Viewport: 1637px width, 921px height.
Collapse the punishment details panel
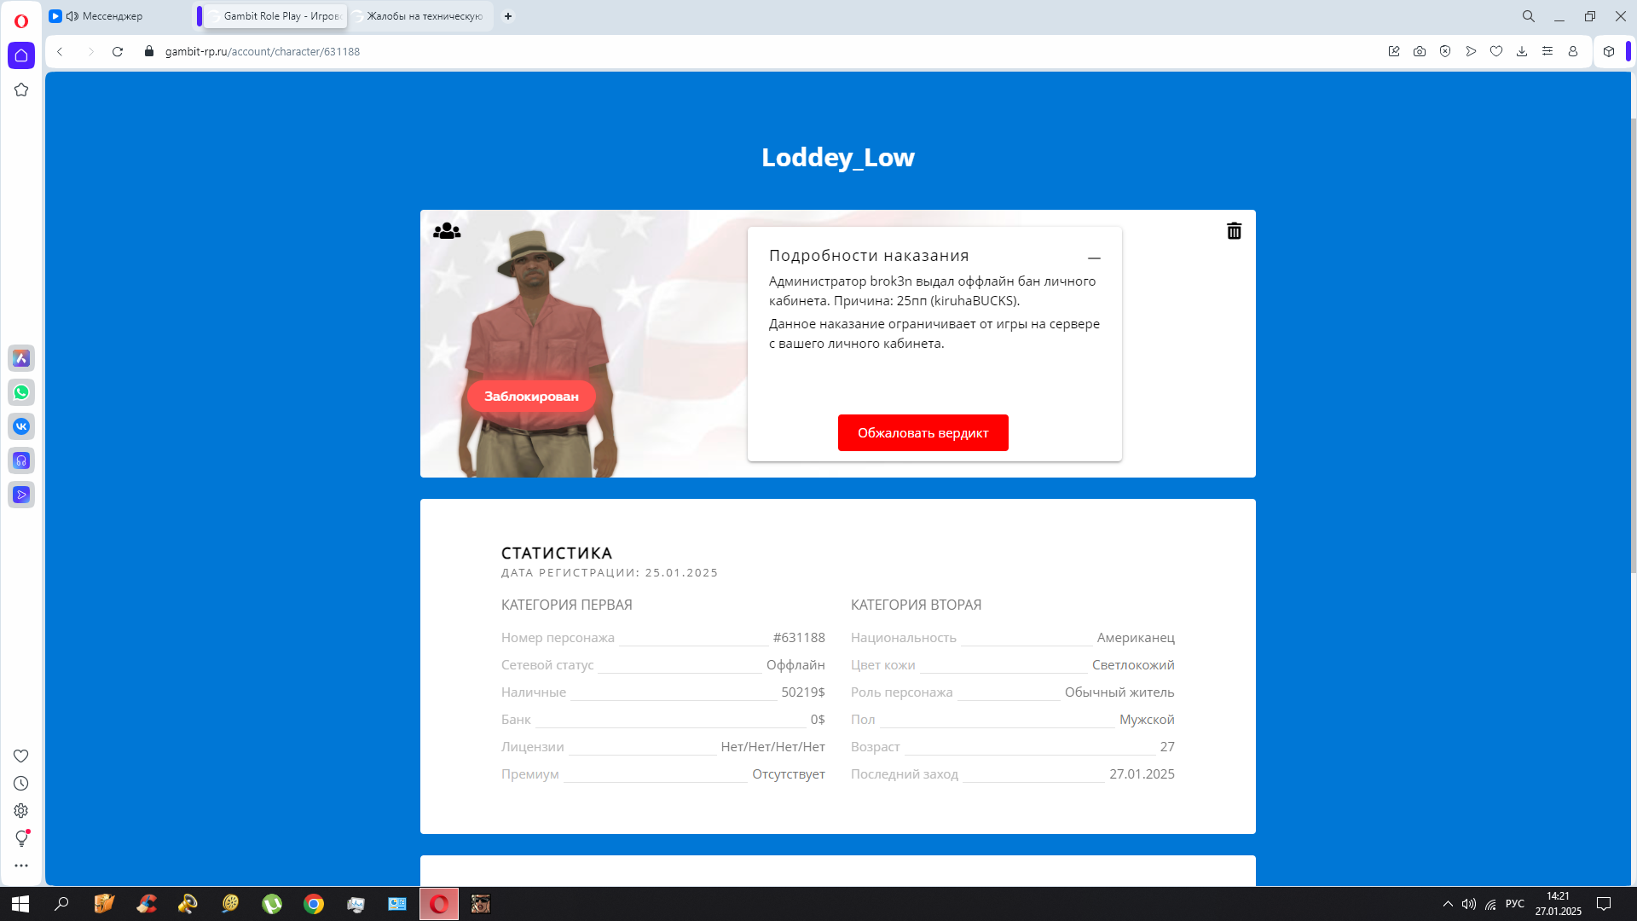(1094, 257)
